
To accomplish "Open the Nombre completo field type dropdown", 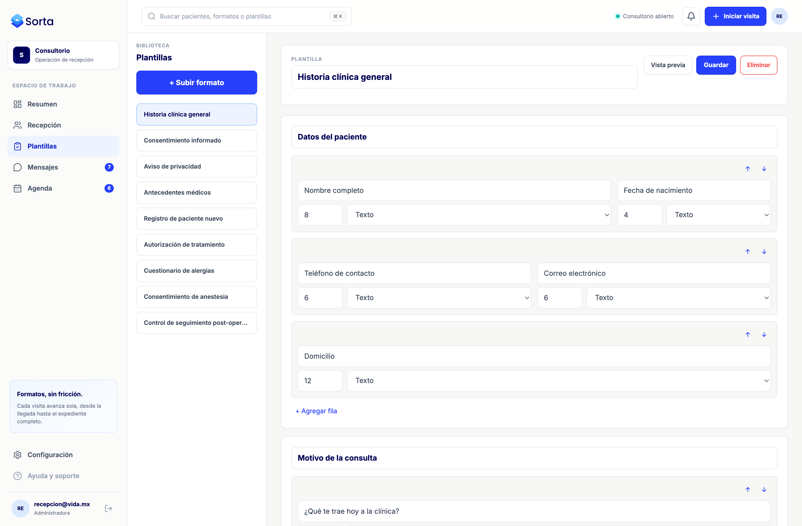I will 478,215.
